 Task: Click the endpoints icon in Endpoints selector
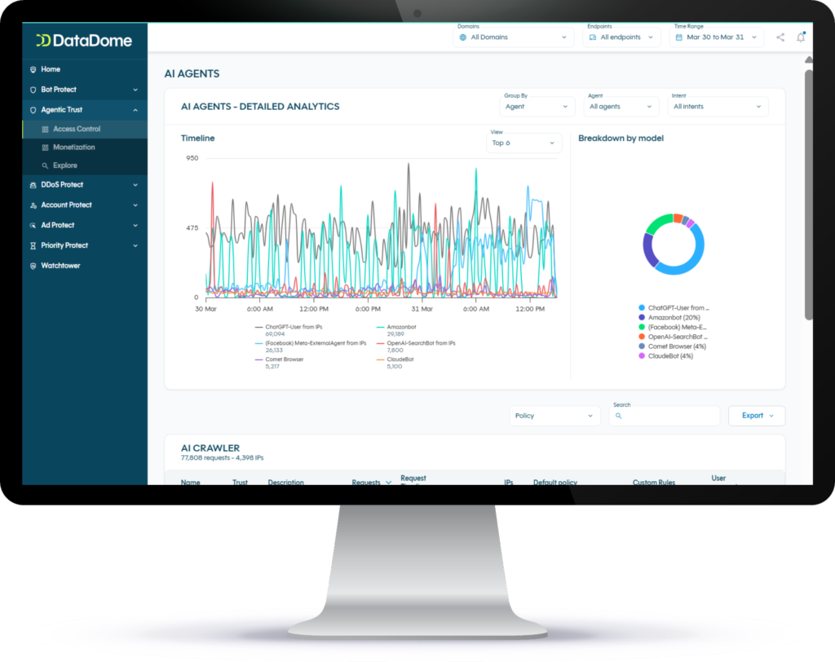pyautogui.click(x=593, y=38)
